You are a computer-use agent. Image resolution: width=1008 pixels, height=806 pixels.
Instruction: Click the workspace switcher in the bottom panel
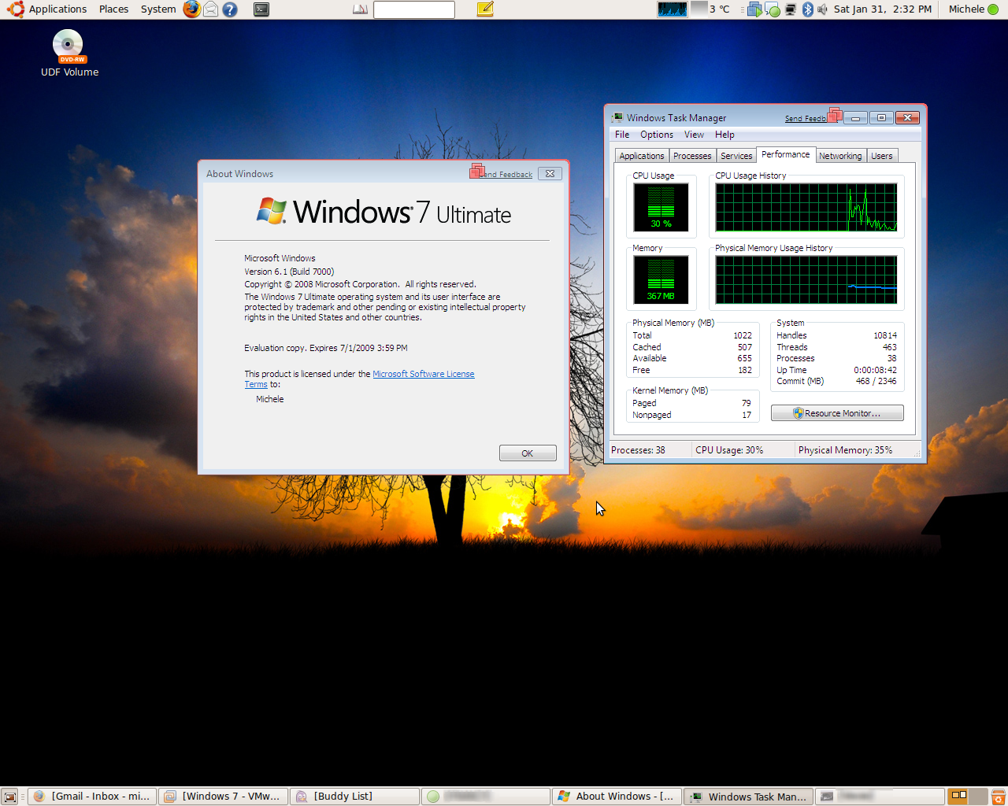click(969, 797)
